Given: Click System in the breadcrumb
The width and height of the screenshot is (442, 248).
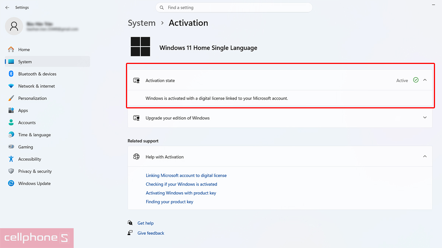Looking at the screenshot, I should tap(142, 23).
